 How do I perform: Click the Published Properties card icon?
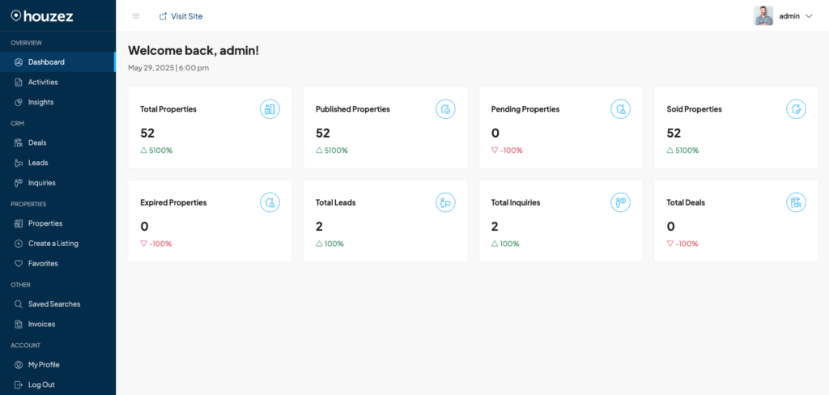point(445,109)
